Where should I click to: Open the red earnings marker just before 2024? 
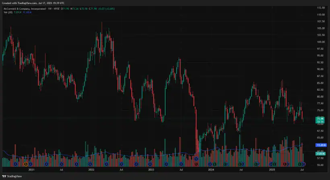196,164
